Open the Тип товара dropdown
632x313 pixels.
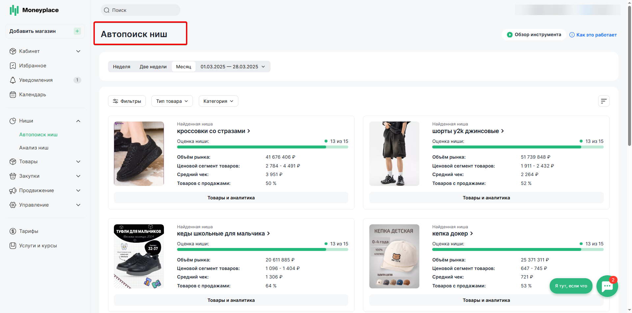click(x=172, y=101)
